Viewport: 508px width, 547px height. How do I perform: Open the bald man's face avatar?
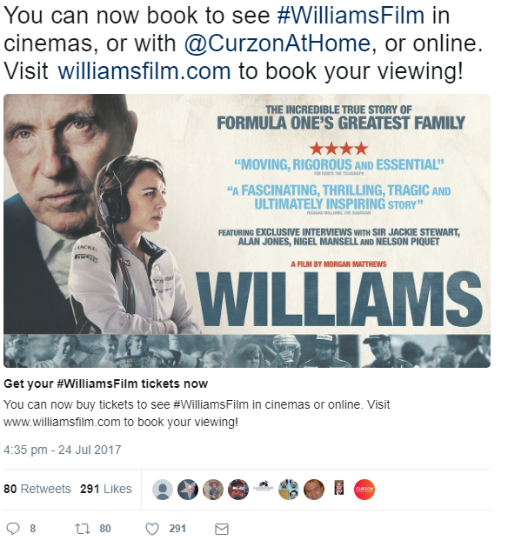[314, 490]
